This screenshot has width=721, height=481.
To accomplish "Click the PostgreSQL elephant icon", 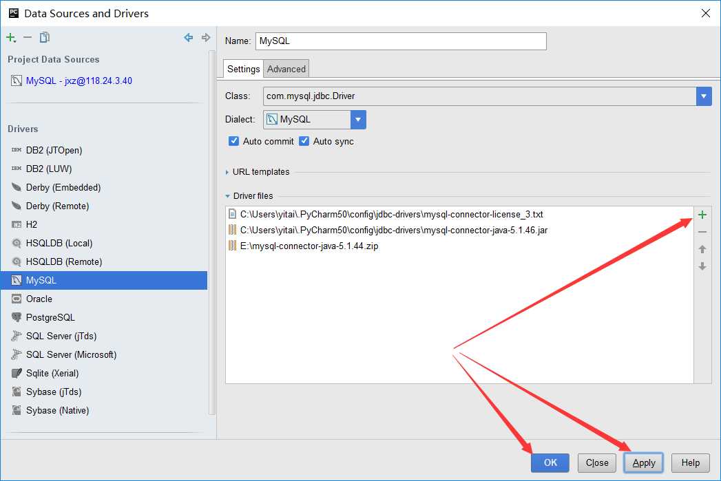I will (17, 317).
